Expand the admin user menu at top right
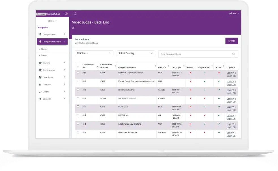 [x=234, y=13]
